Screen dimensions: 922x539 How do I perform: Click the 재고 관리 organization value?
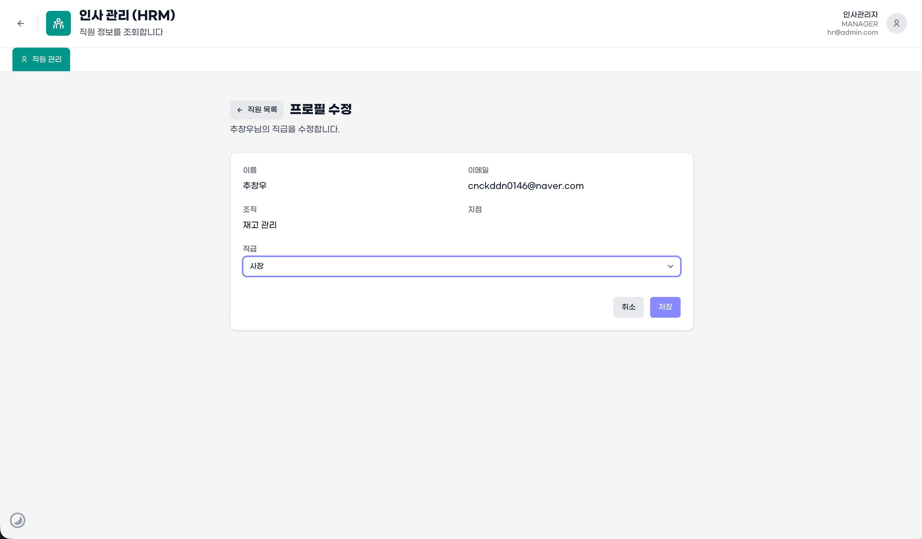[259, 225]
